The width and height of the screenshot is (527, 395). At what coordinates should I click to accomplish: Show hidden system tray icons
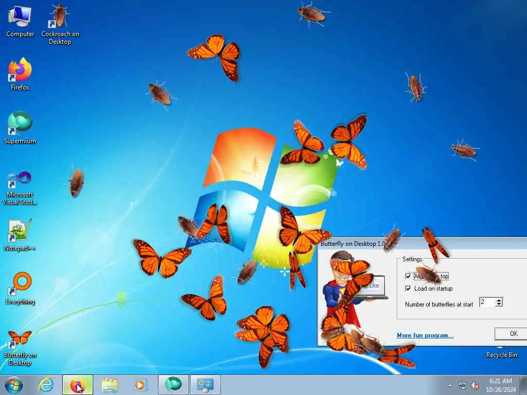point(450,386)
